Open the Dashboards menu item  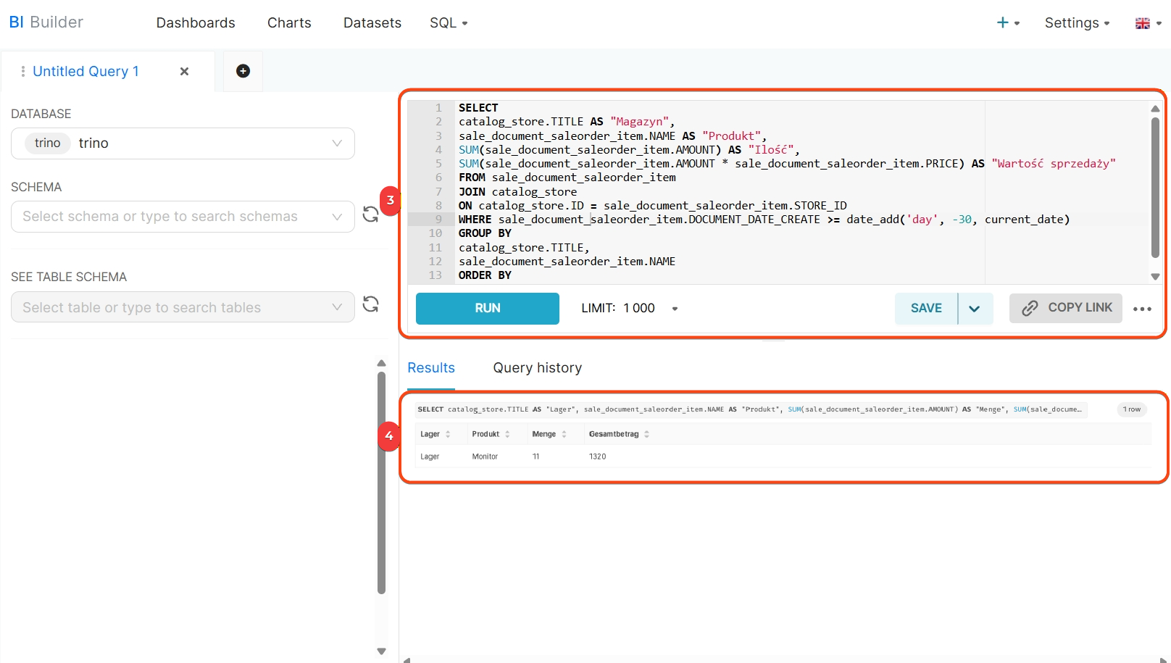196,23
